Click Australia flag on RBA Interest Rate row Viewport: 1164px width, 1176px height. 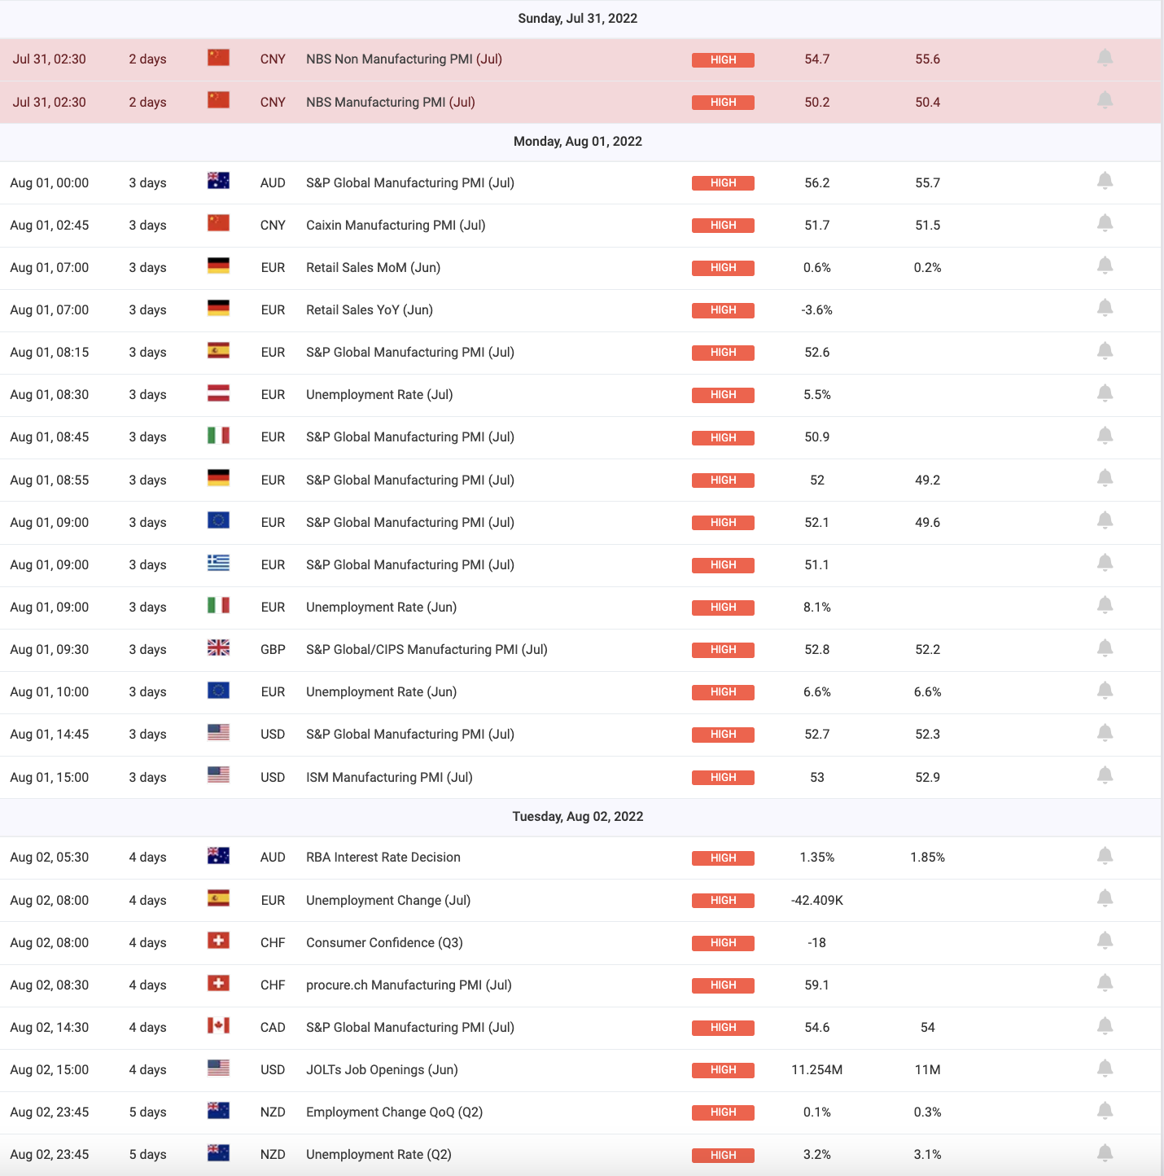pos(218,856)
